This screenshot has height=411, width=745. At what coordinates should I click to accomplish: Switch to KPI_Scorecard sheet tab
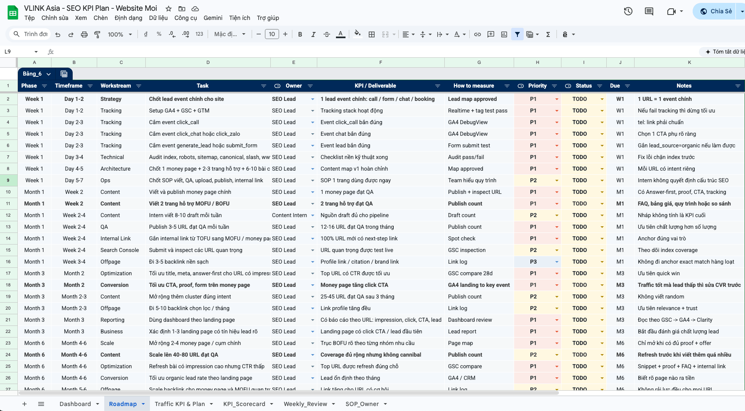pyautogui.click(x=244, y=404)
